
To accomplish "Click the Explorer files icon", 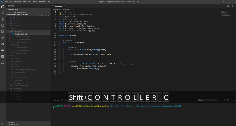I will (x=3, y=7).
